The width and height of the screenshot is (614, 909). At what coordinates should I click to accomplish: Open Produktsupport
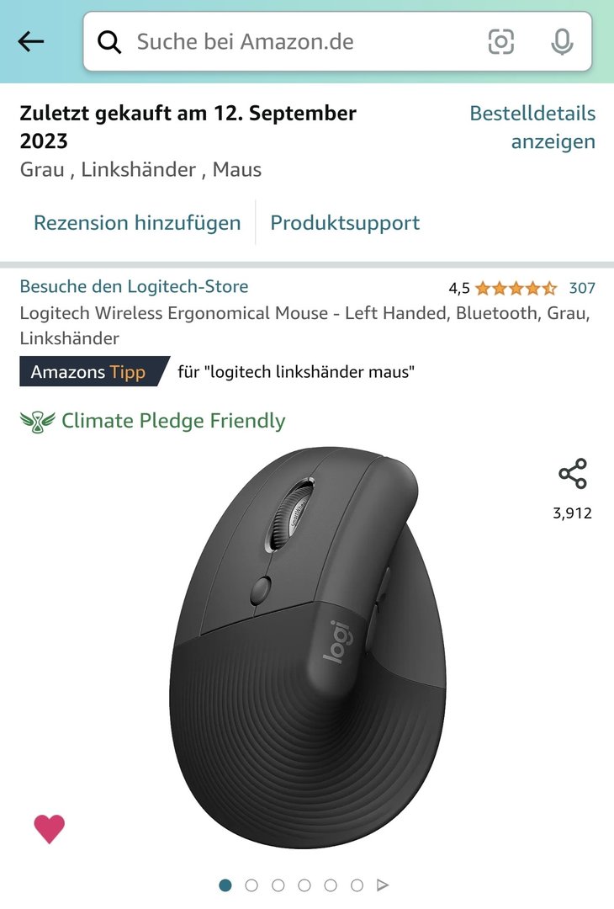pos(345,222)
